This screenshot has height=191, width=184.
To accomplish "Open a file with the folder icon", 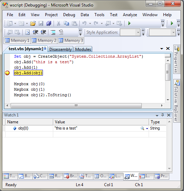I will 33,23.
